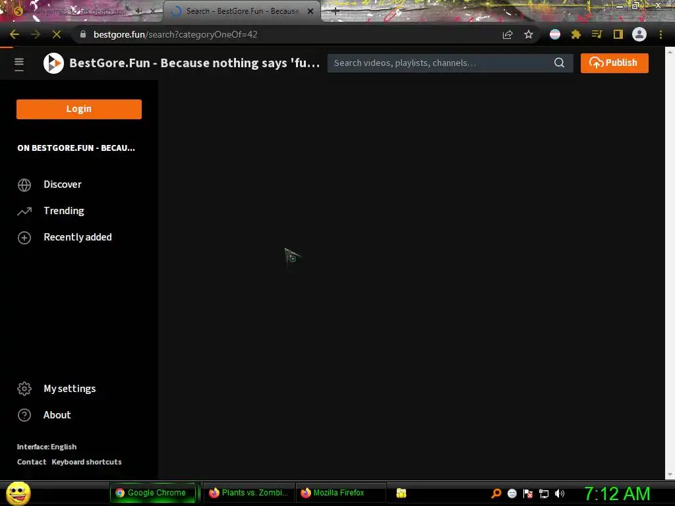Click the browser forward arrow
Image resolution: width=675 pixels, height=506 pixels.
(36, 34)
